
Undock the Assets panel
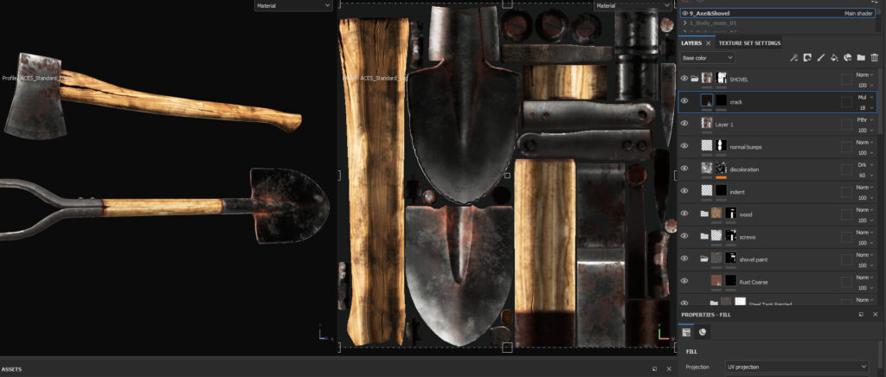click(x=654, y=368)
